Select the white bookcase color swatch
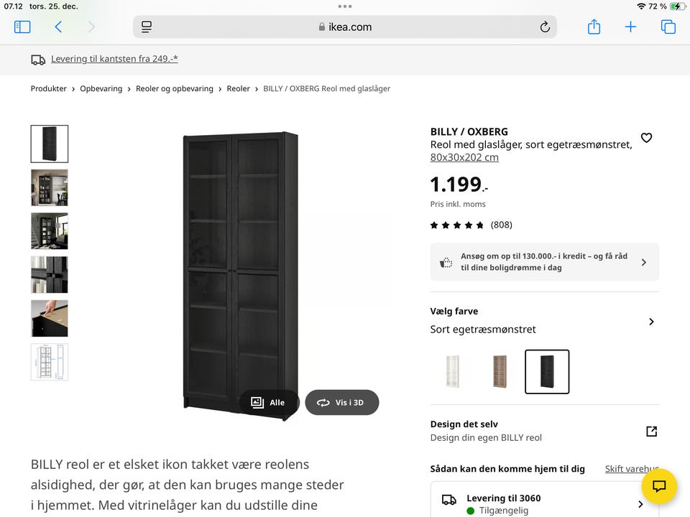 click(x=452, y=371)
